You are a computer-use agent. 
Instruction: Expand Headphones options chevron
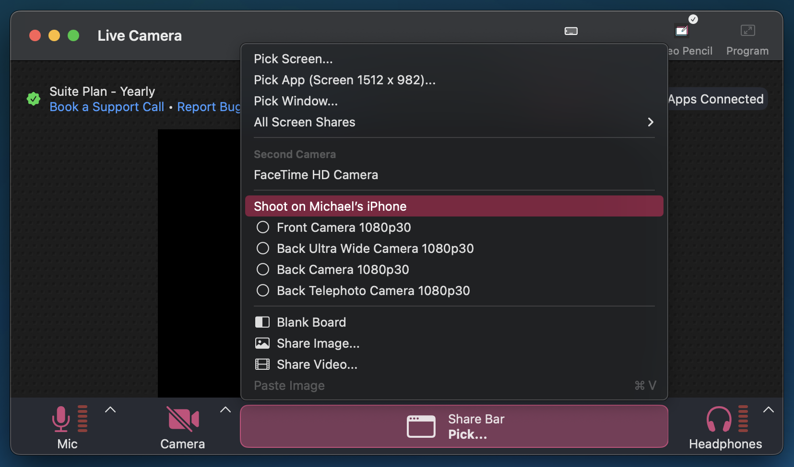coord(769,410)
